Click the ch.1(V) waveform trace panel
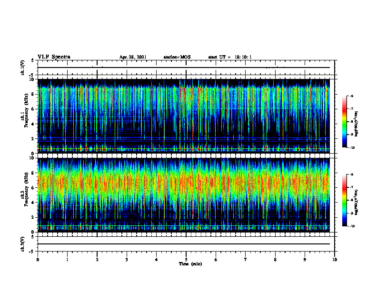Screen dimensions: 377x291 pos(186,68)
